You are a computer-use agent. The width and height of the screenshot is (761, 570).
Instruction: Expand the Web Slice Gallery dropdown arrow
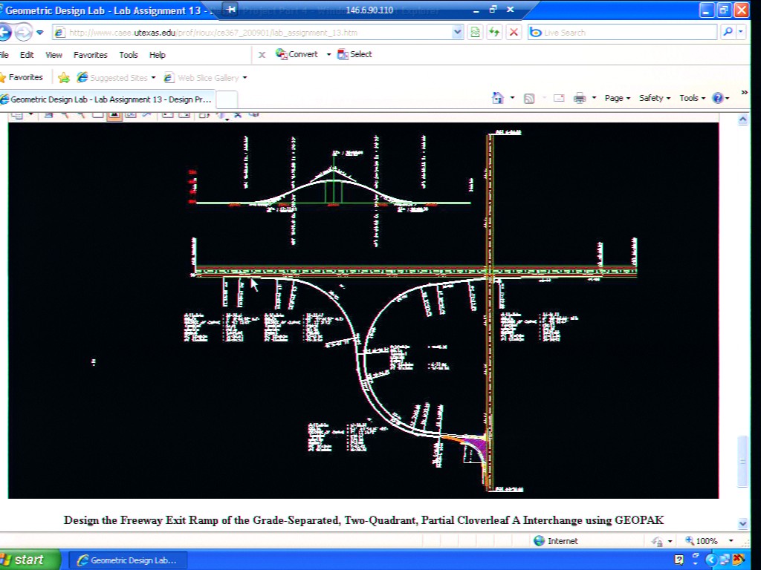pos(245,77)
